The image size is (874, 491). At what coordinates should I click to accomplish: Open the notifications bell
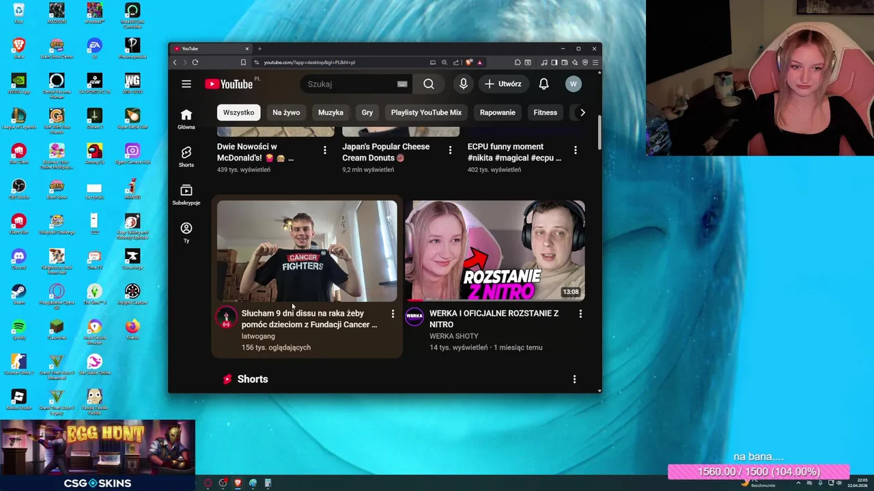[x=544, y=84]
